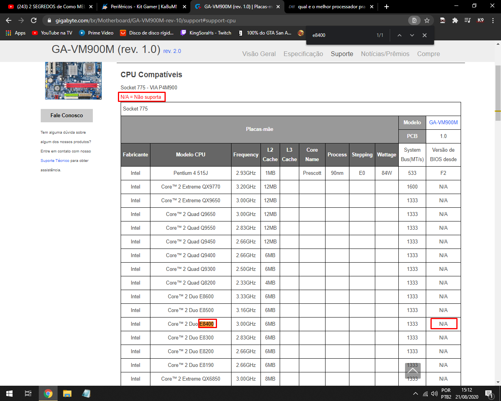Image resolution: width=501 pixels, height=401 pixels.
Task: Reload the Gigabyte support page
Action: click(x=34, y=20)
